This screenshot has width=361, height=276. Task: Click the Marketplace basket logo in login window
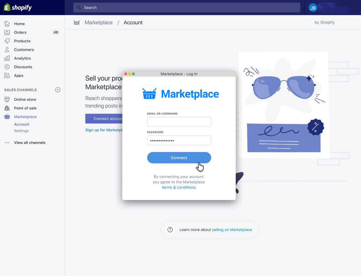click(149, 94)
